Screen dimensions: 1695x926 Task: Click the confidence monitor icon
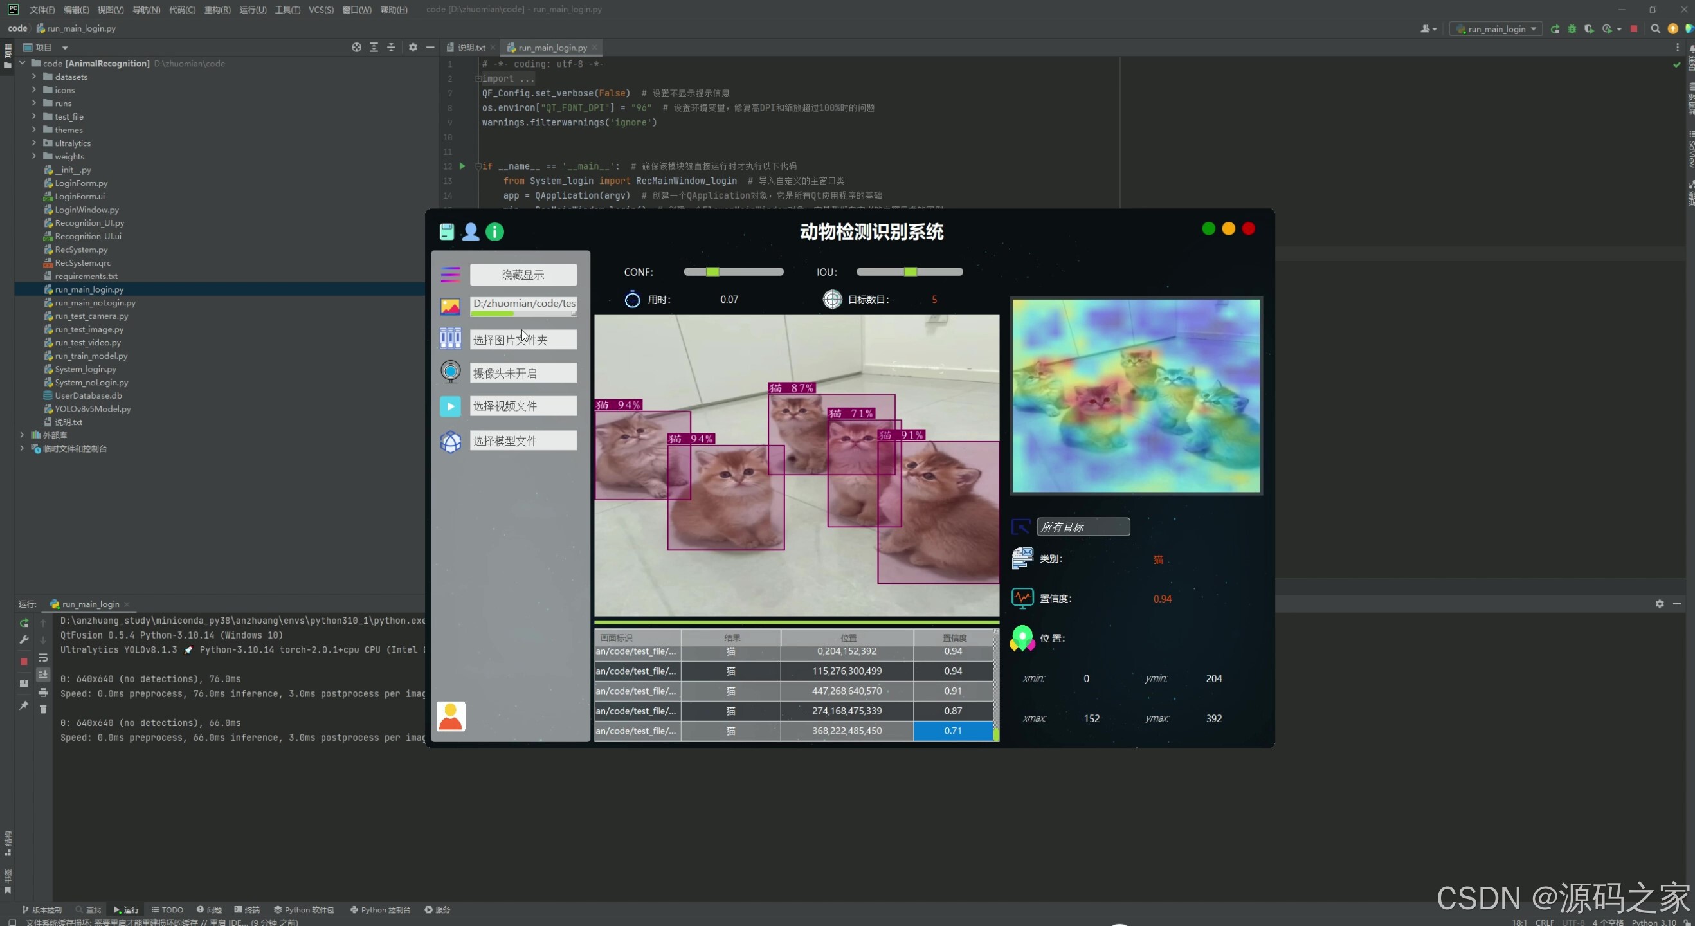point(1022,598)
